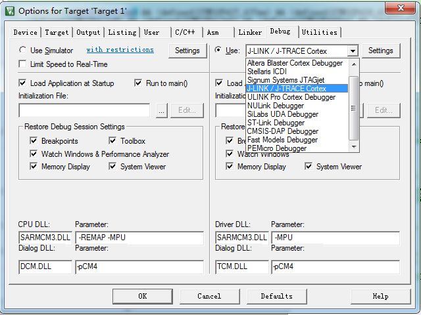
Task: Click driver-side -pCM4 parameter field
Action: [x=335, y=267]
